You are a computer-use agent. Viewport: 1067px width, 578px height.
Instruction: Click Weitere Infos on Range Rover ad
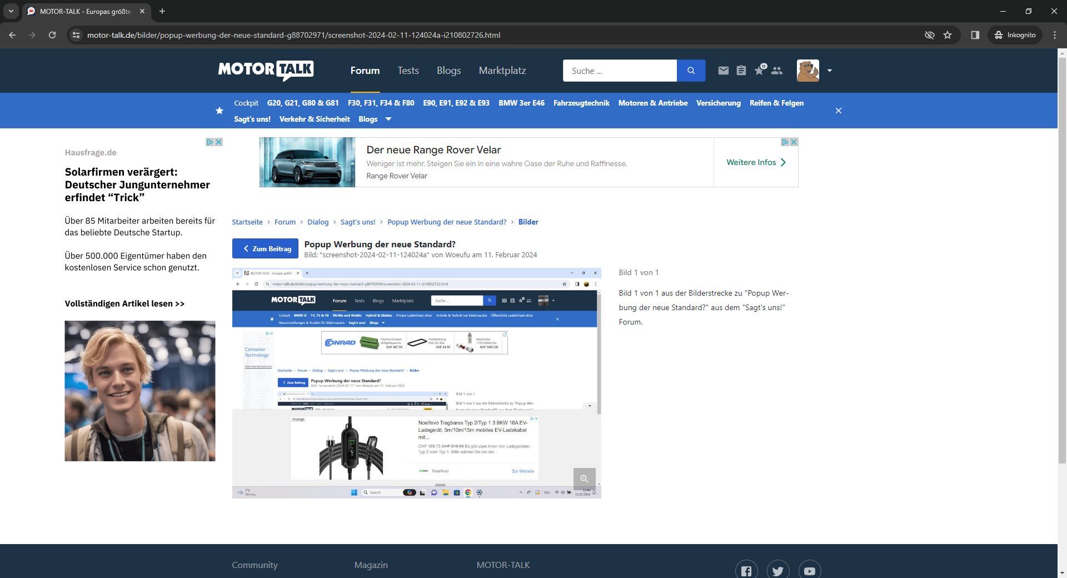pyautogui.click(x=756, y=162)
